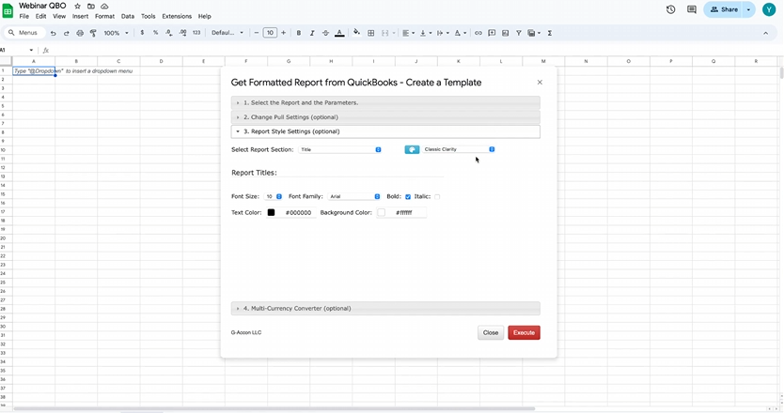
Task: Open the Format menu
Action: (x=104, y=17)
